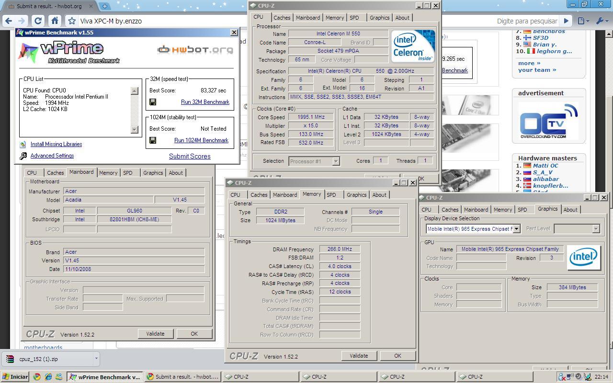This screenshot has height=383, width=613.
Task: Click the browser page scroll up arrow
Action: click(x=609, y=34)
